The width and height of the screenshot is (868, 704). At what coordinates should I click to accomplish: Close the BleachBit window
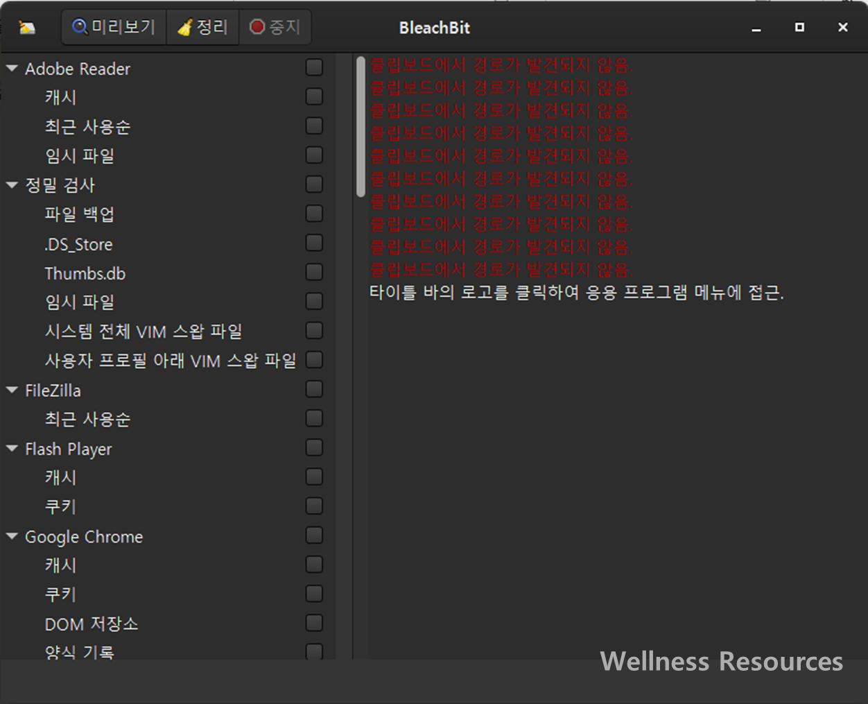(x=843, y=28)
